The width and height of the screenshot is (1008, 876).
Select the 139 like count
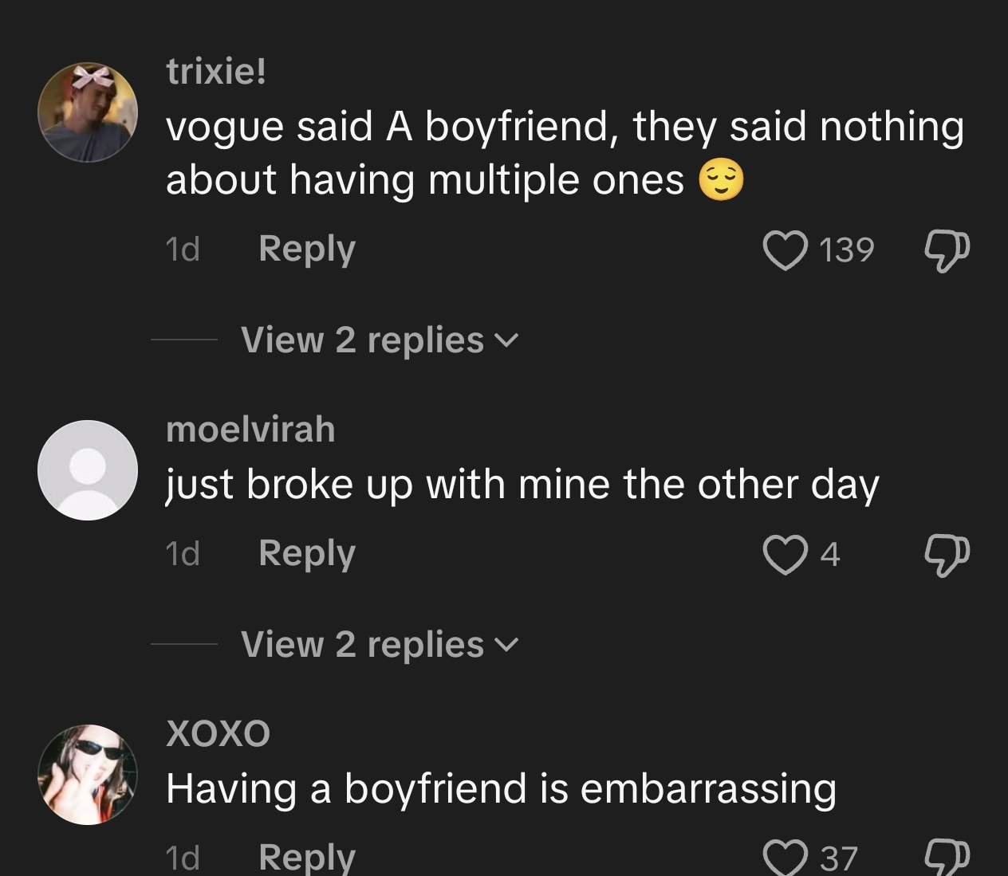coord(847,250)
